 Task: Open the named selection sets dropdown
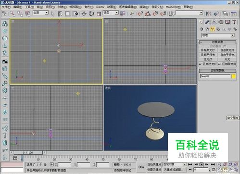(x=189, y=13)
